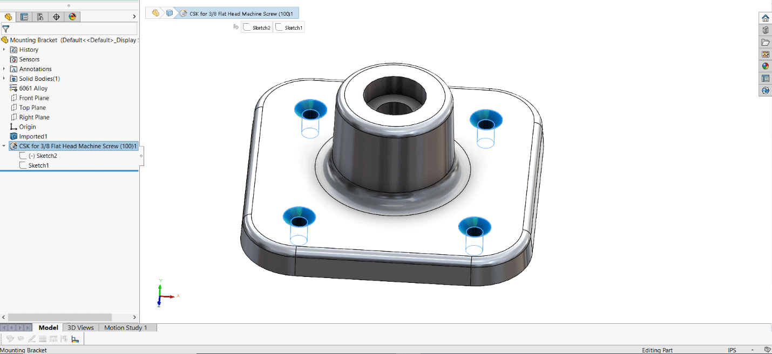This screenshot has width=772, height=354.
Task: Open the SOLIDWORKS Forum globe tab
Action: [765, 91]
